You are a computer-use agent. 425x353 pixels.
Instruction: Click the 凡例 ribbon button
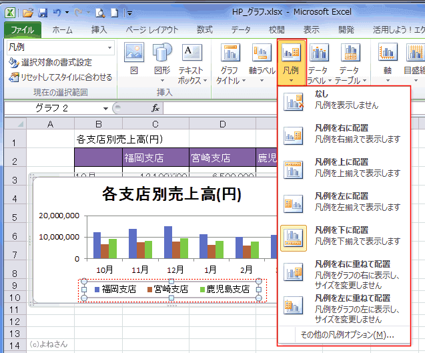[291, 62]
